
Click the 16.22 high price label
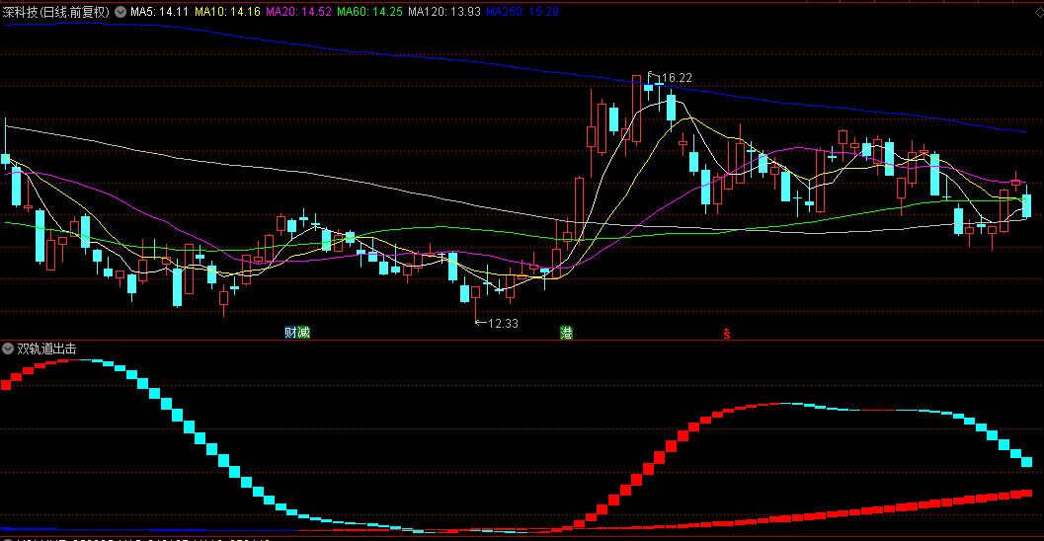coord(678,78)
